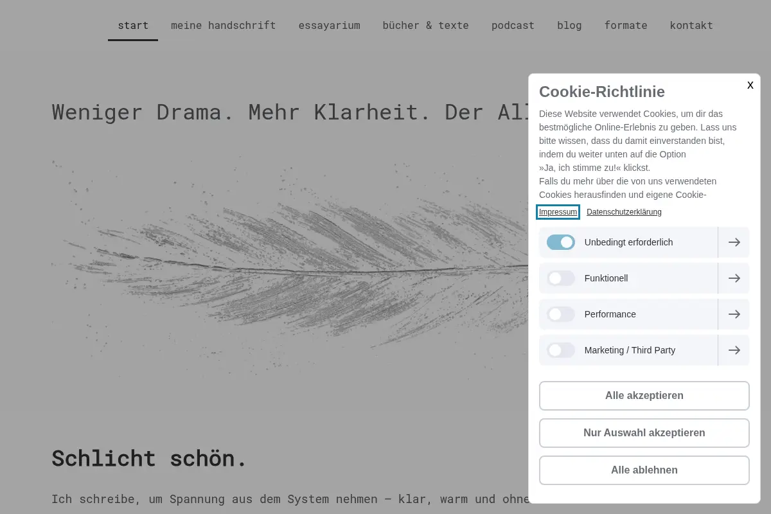
Task: Click the Cookie-Richtlinie heading
Action: click(602, 91)
